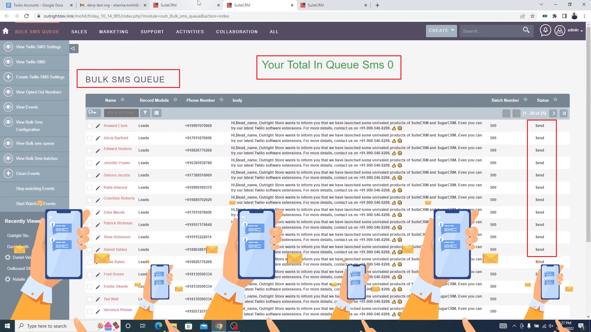
Task: Select Ted Wall row checkbox
Action: [x=90, y=299]
